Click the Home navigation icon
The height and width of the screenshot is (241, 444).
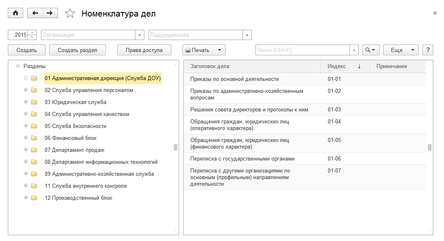pos(15,13)
